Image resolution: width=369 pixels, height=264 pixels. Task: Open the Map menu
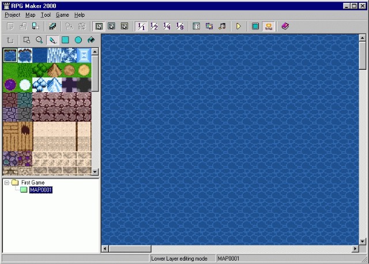(31, 15)
